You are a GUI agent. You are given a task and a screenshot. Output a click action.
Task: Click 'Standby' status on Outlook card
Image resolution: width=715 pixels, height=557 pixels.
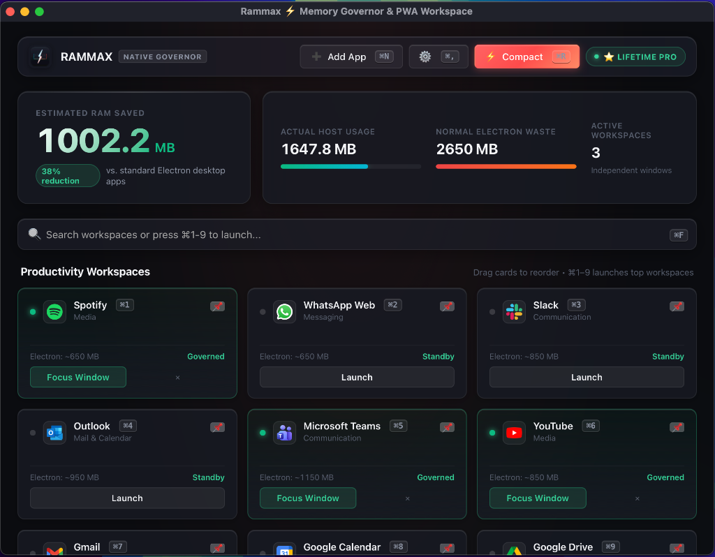[x=208, y=477]
